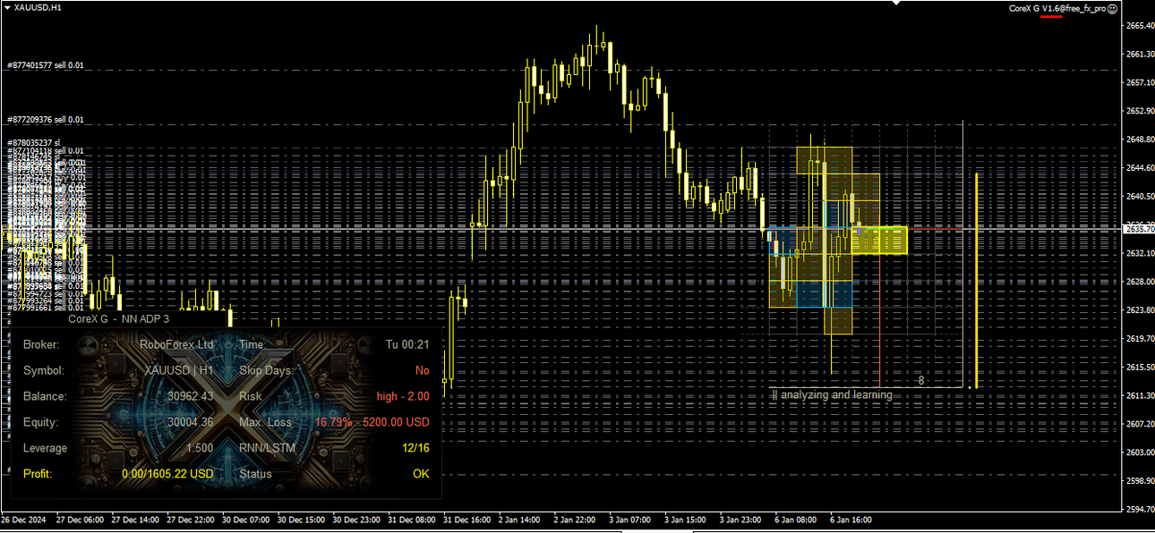Screen dimensions: 1155x533
Task: Click the Profit: label in the panel
Action: [x=38, y=474]
